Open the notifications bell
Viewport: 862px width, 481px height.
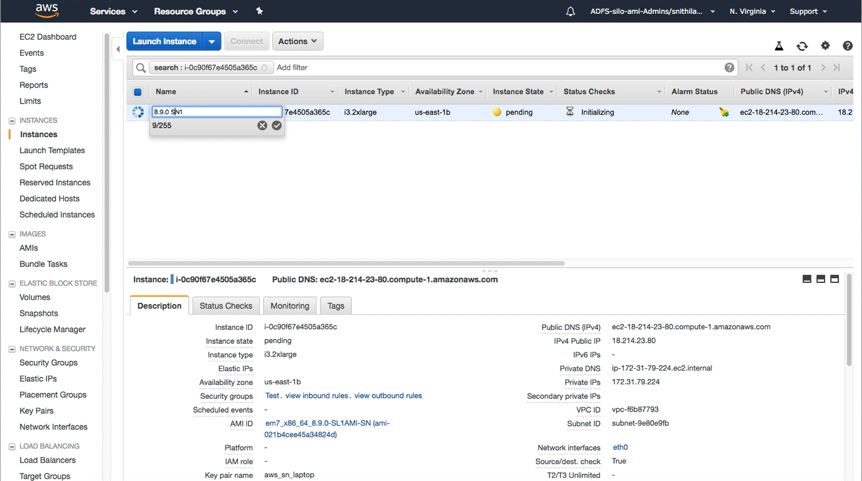pyautogui.click(x=570, y=11)
